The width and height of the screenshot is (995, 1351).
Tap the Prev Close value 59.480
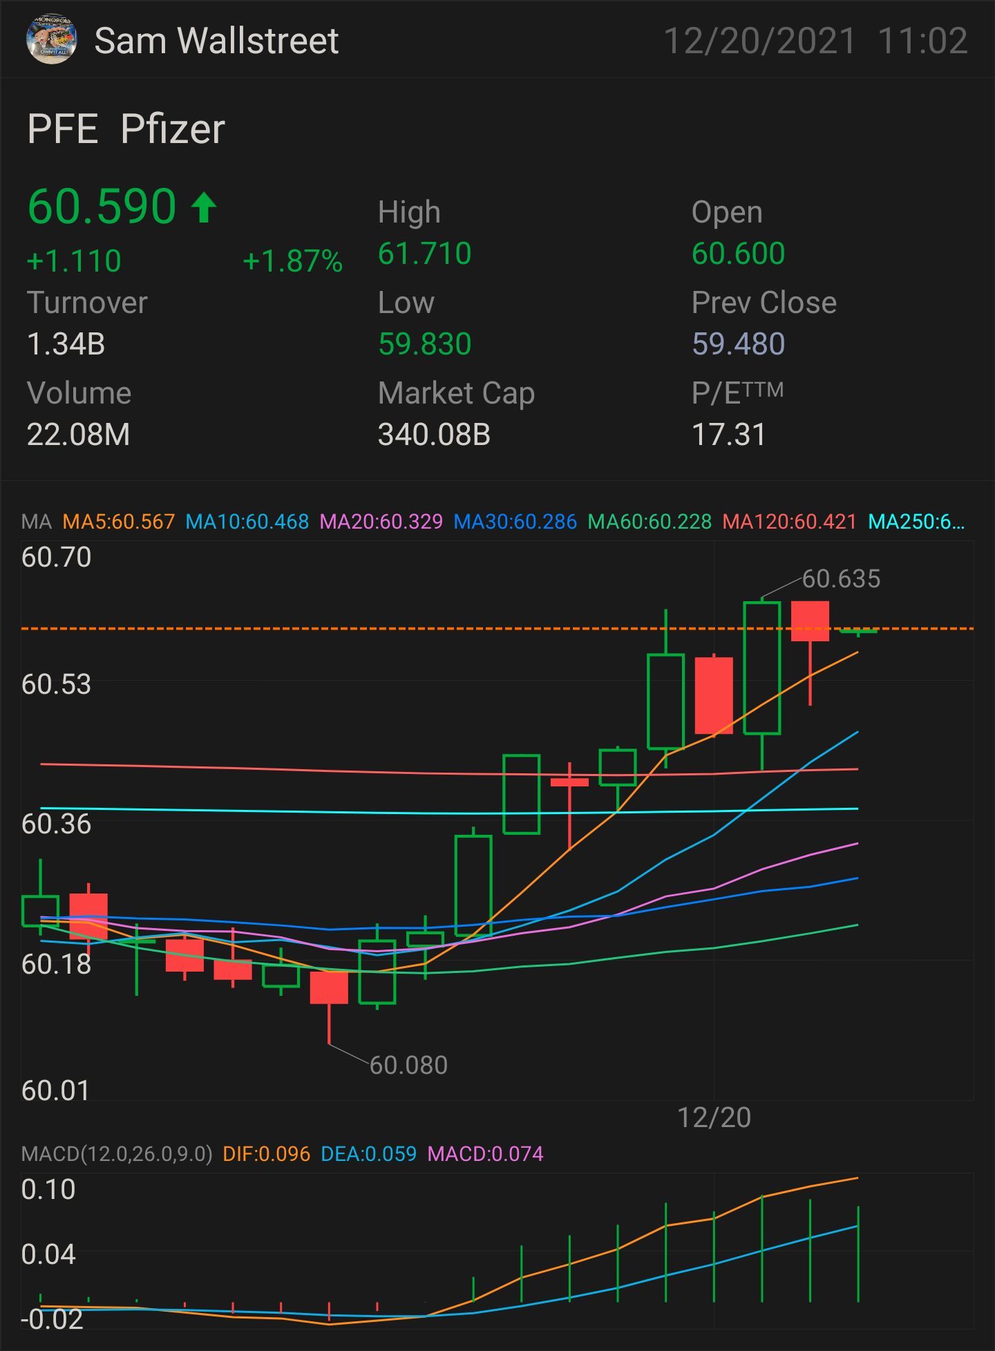point(738,344)
